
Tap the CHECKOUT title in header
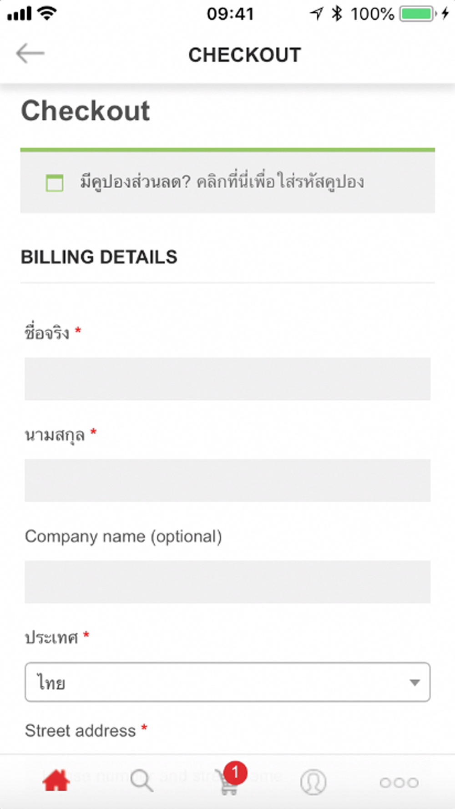pos(245,55)
